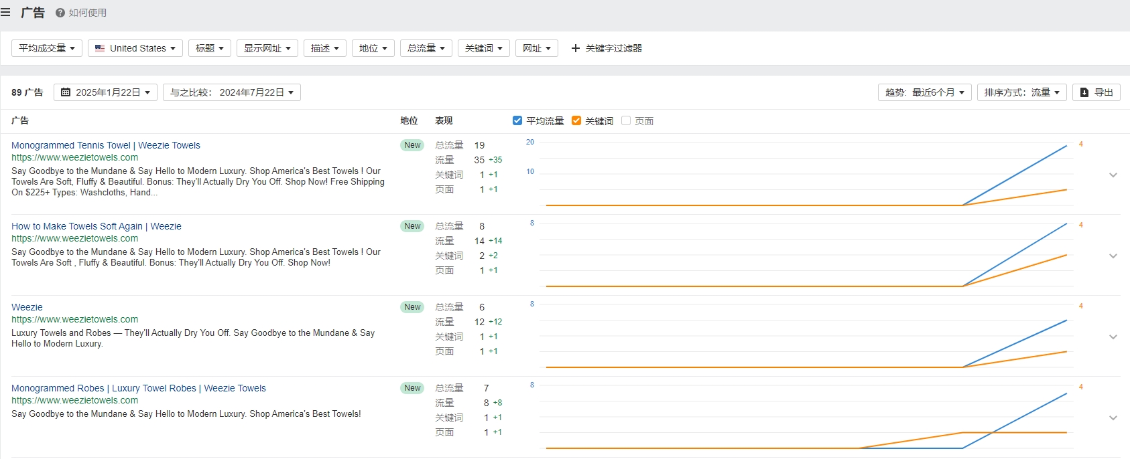
Task: Expand the Monogrammed Tennis Towel ad row
Action: pyautogui.click(x=1113, y=175)
